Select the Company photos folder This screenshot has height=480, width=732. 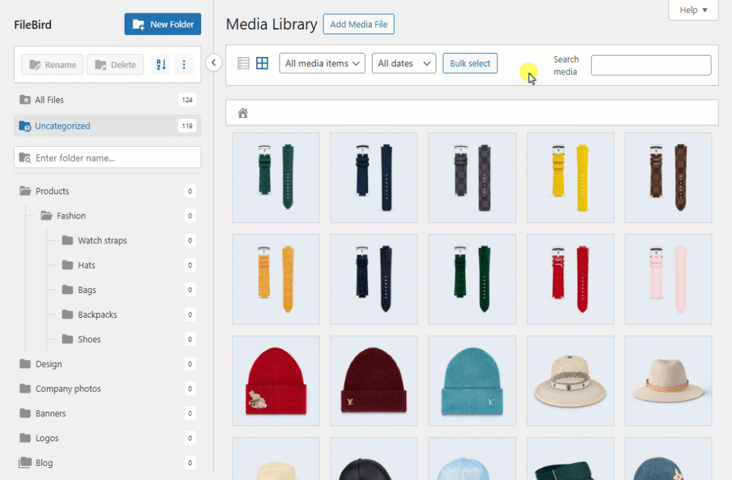[x=107, y=389]
